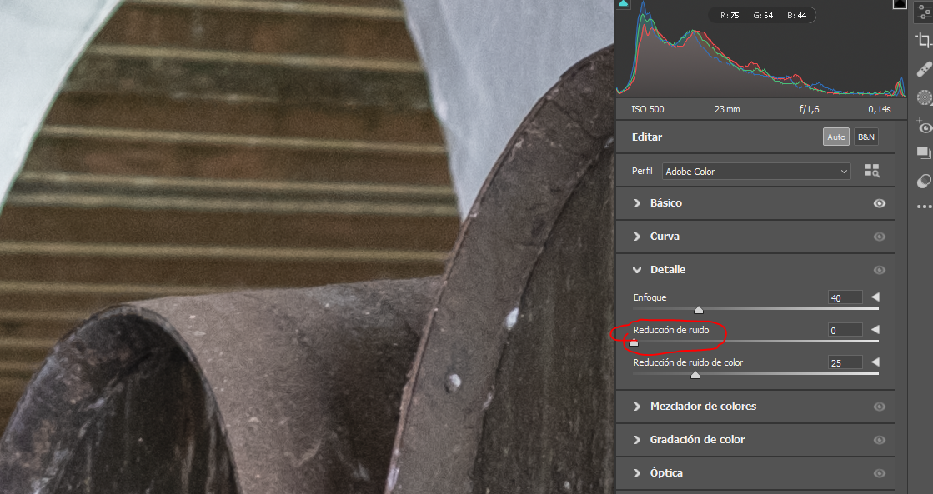Expand the Gradación de color chevron
The width and height of the screenshot is (933, 494).
click(x=637, y=440)
